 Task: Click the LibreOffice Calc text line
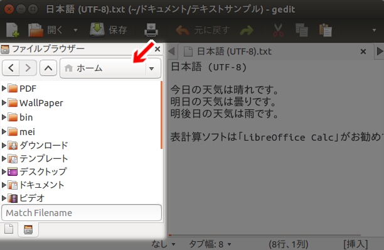[x=276, y=137]
